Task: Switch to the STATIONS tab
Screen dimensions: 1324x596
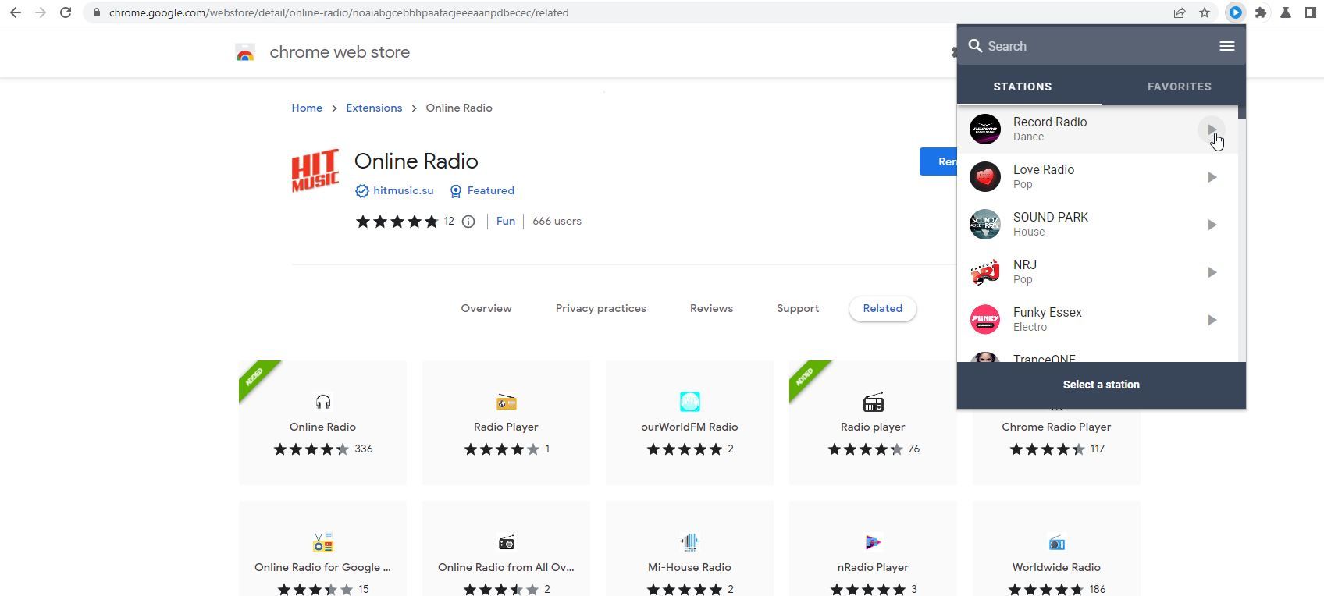Action: click(x=1023, y=87)
